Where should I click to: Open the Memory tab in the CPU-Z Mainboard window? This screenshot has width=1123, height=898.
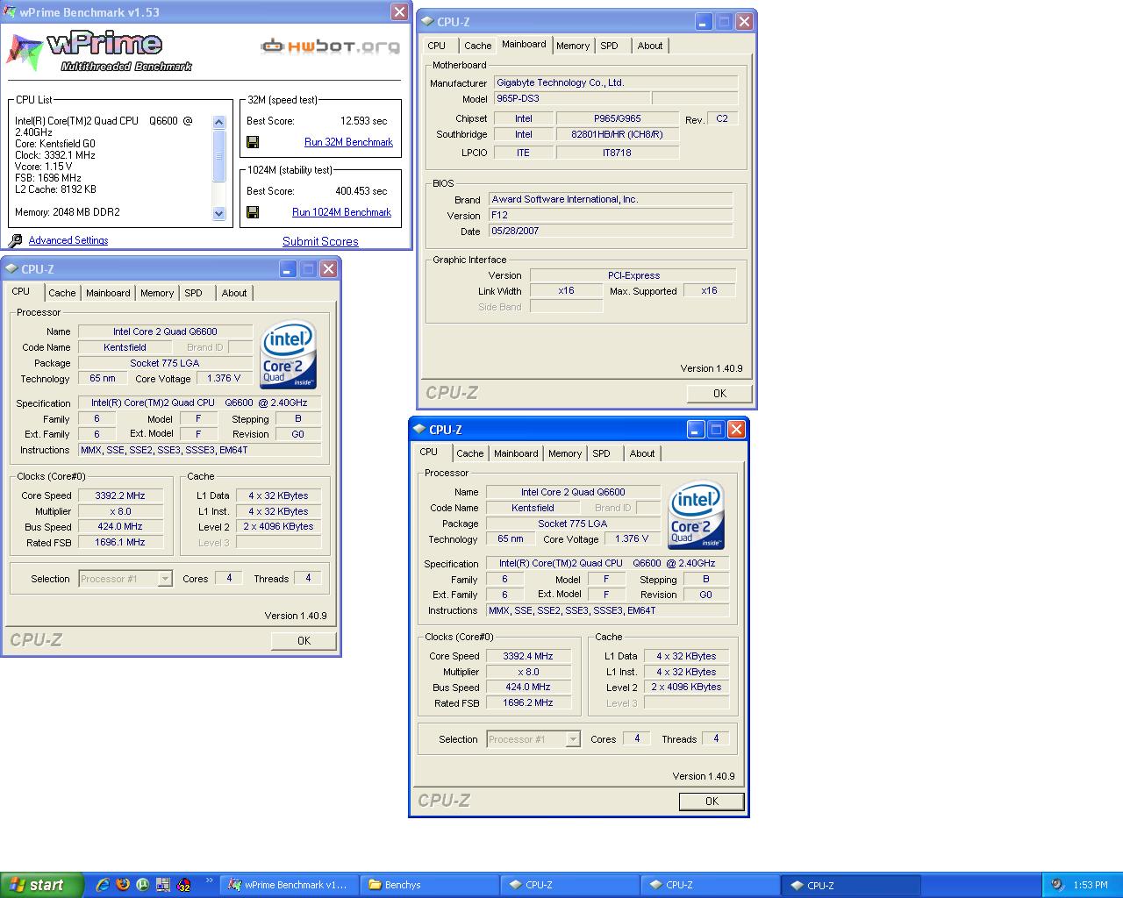pos(573,46)
